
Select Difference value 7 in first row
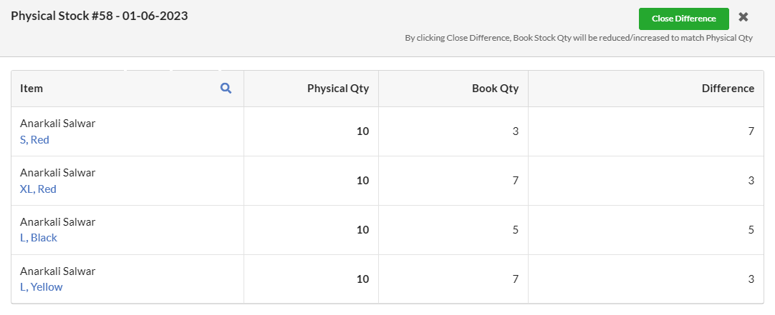point(751,131)
